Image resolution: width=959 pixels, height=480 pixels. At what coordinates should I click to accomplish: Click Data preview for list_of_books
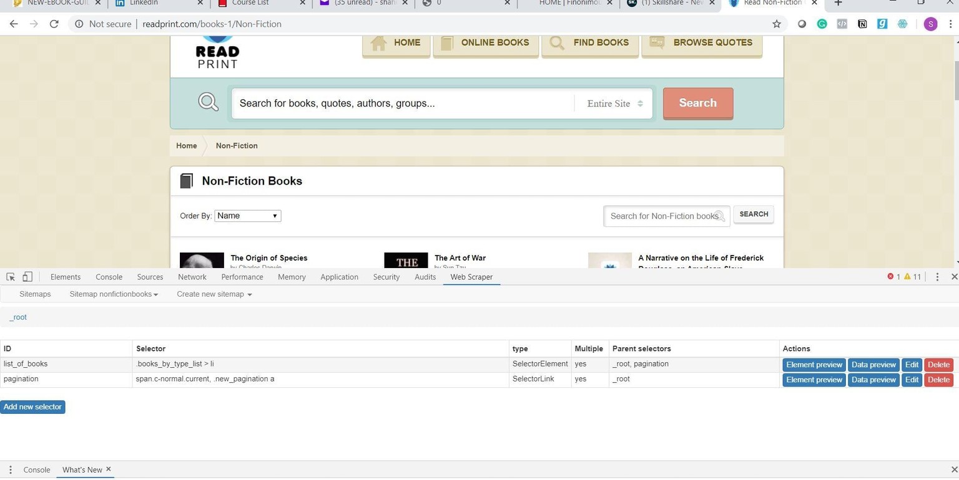pyautogui.click(x=873, y=365)
